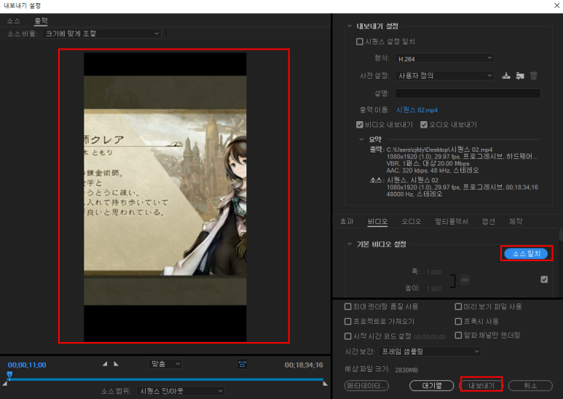This screenshot has height=399, width=563.
Task: Click the set out point triangle icon
Action: click(116, 364)
